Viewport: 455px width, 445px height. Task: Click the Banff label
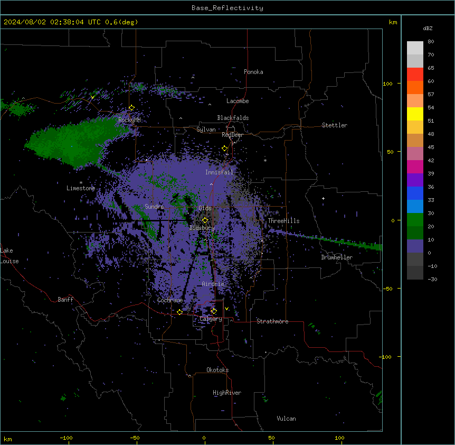[x=65, y=300]
